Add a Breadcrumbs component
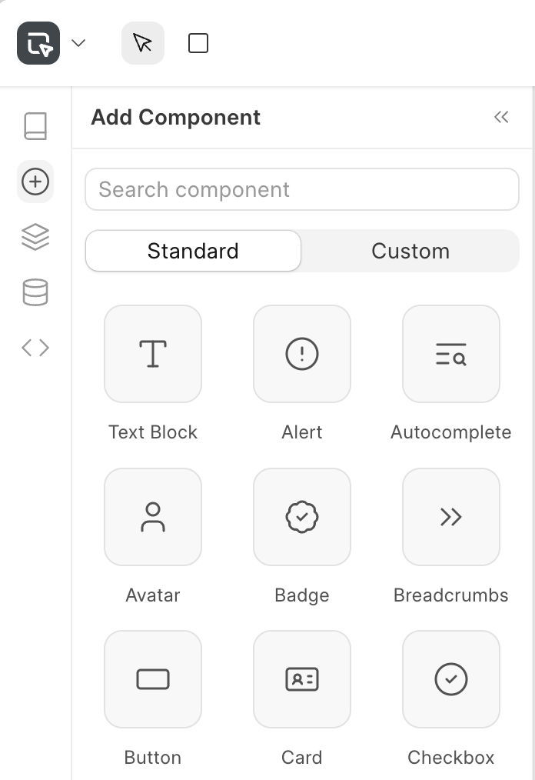 pyautogui.click(x=450, y=517)
